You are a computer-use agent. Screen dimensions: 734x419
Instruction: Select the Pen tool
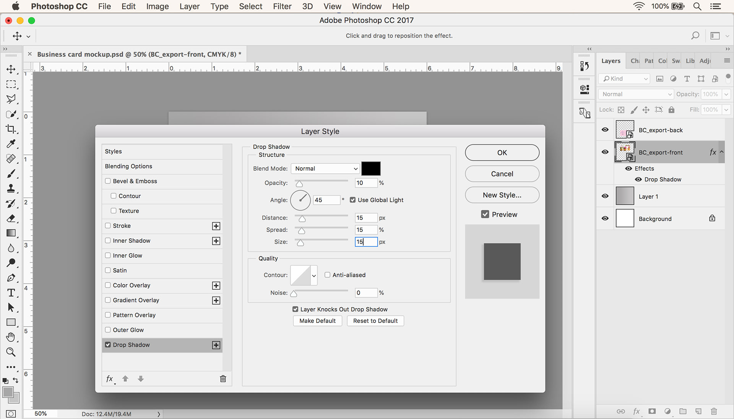pyautogui.click(x=11, y=278)
